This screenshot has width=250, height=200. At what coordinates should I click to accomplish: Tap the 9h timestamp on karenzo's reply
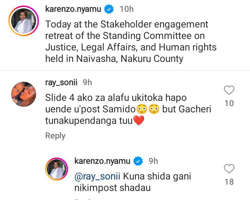click(153, 161)
